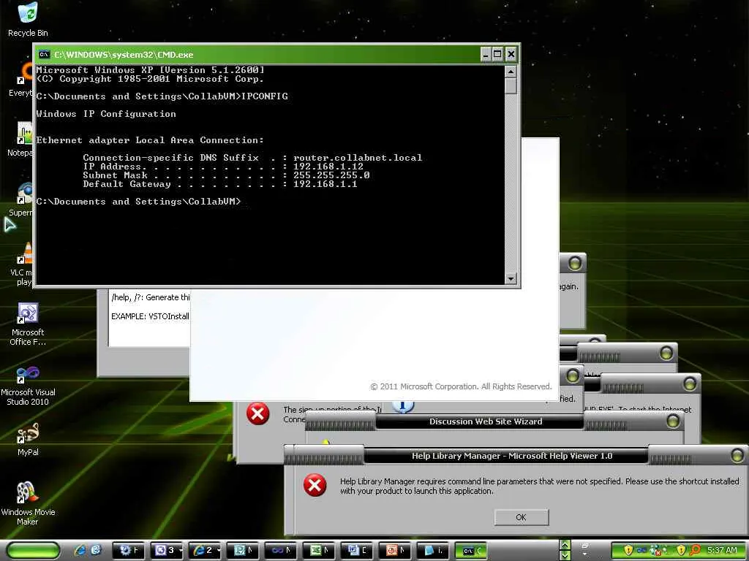Viewport: 749px width, 561px height.
Task: Expand the taskbar toolbar chevron dropdown
Action: pyautogui.click(x=584, y=554)
